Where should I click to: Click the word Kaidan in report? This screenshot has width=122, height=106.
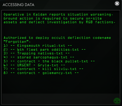(x=40, y=15)
